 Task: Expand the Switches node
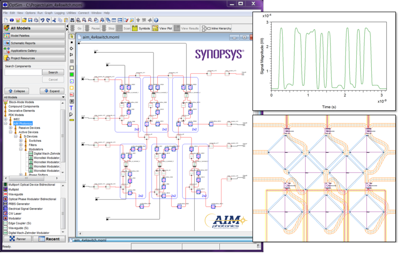[x=21, y=140]
